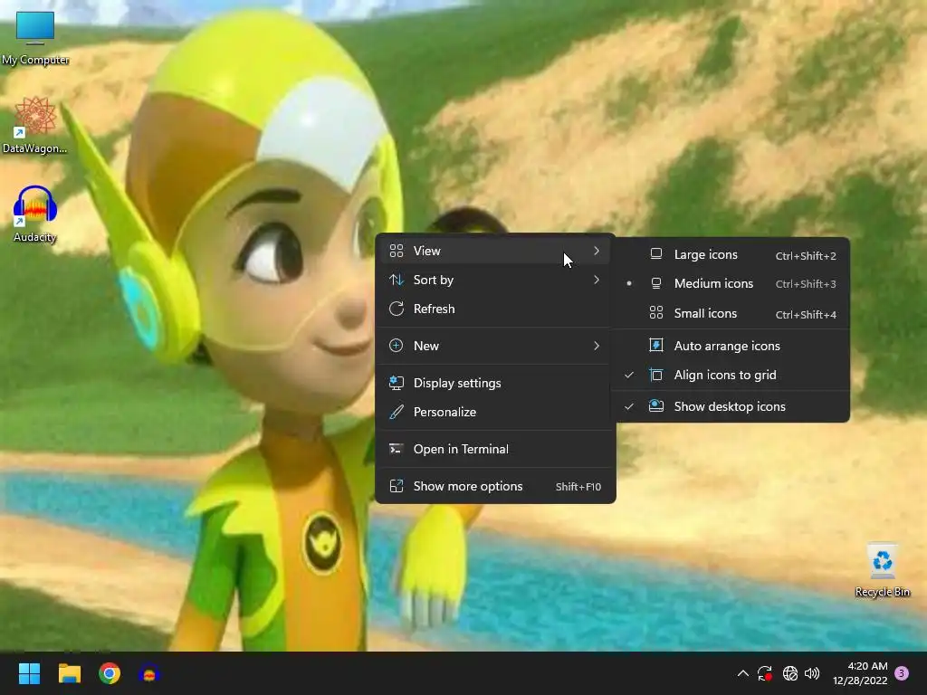Click Refresh in the context menu
The height and width of the screenshot is (695, 927).
coord(495,309)
